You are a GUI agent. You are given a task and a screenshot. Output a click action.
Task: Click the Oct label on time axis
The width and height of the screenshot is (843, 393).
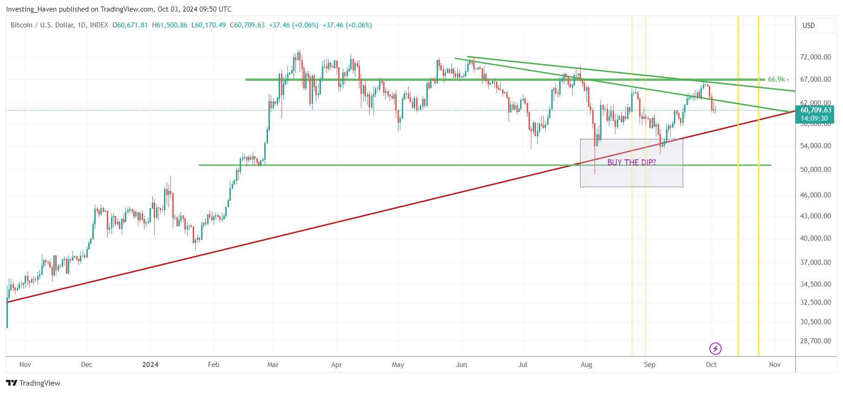click(711, 365)
